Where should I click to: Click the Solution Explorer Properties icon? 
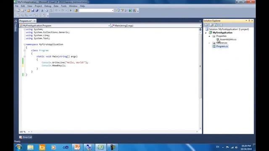(x=206, y=25)
